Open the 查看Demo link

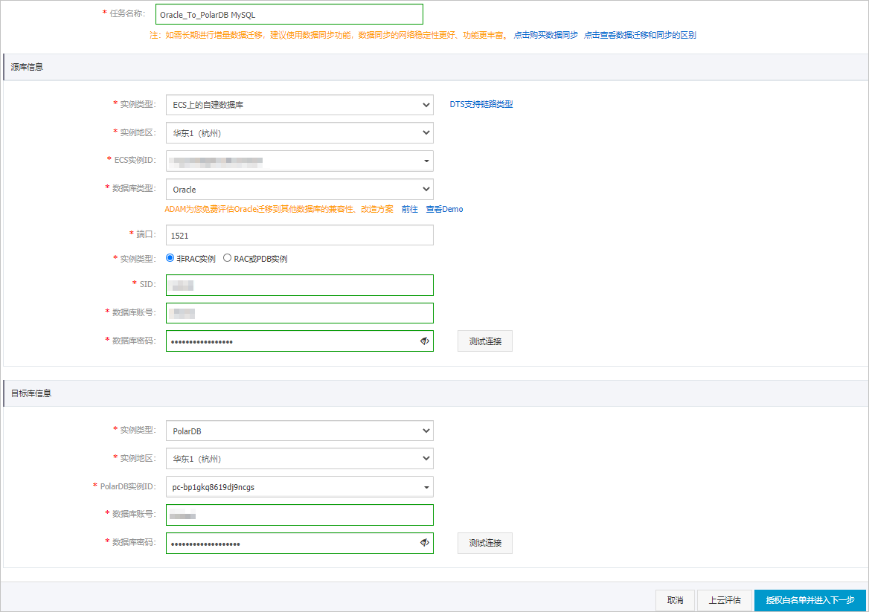[445, 209]
